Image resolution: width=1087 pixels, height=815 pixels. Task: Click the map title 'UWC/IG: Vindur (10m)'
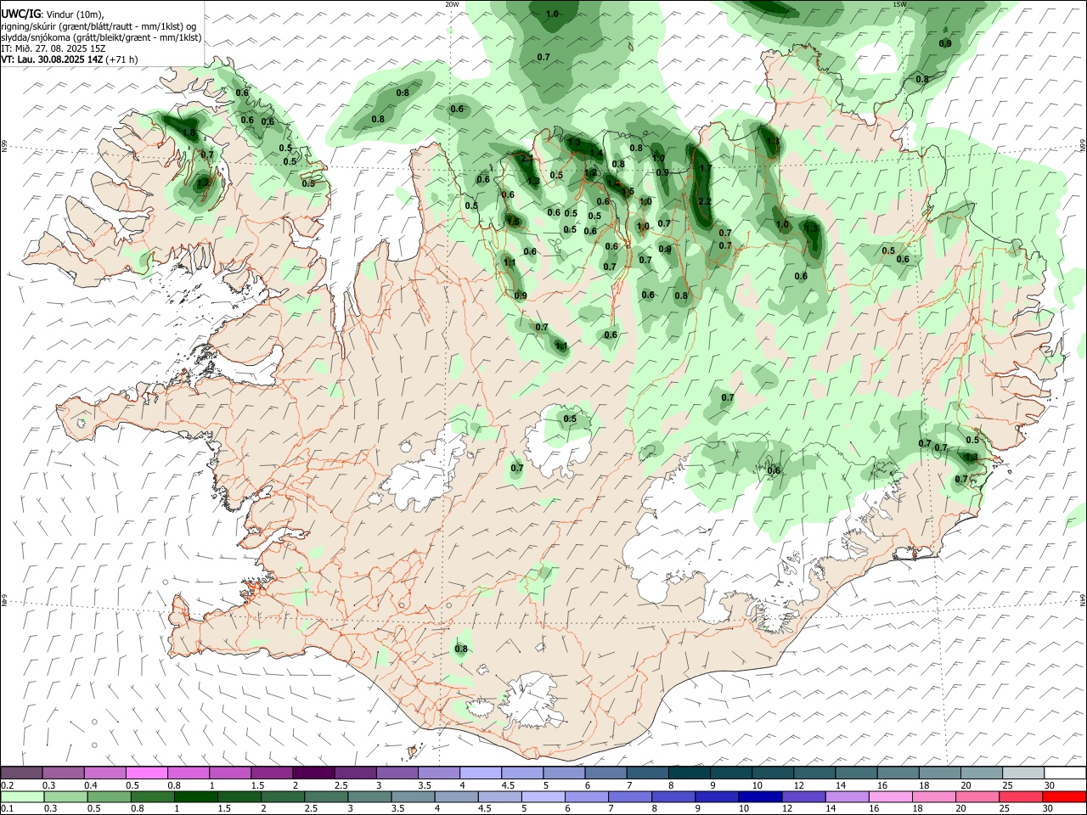click(x=53, y=14)
